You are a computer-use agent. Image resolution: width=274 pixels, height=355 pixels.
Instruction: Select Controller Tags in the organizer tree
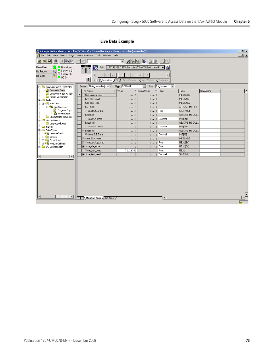coord(57,90)
